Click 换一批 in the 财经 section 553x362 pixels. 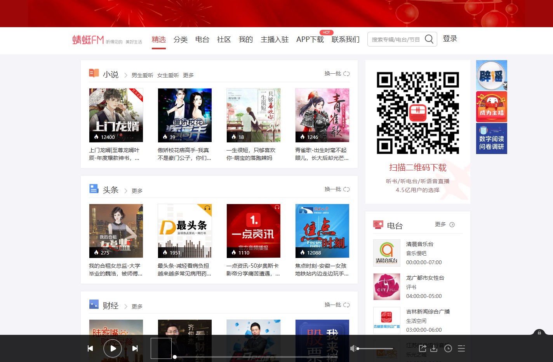click(333, 305)
